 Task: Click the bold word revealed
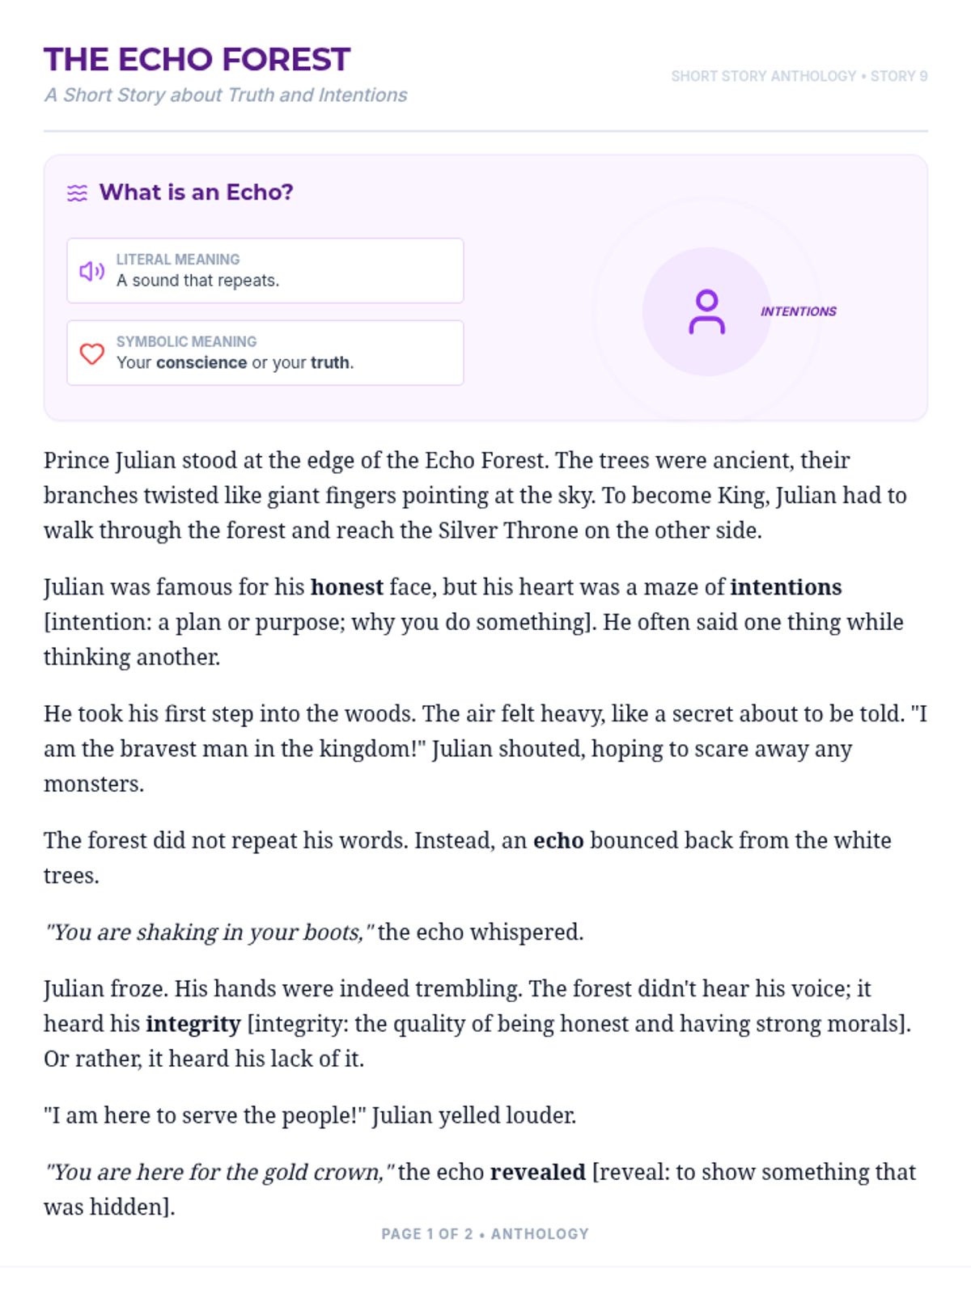point(538,1173)
